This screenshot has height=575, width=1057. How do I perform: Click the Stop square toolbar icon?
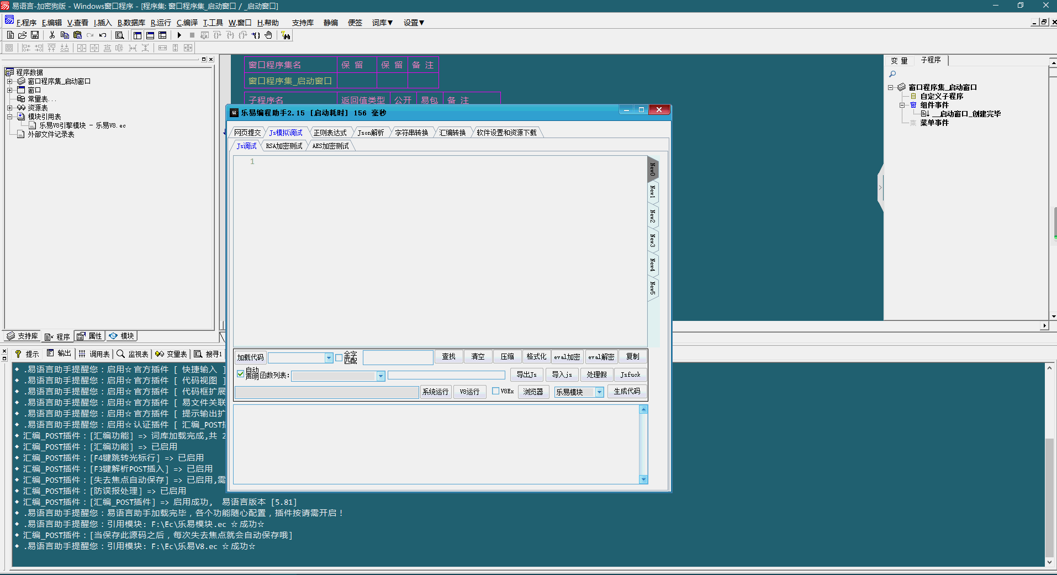(192, 35)
